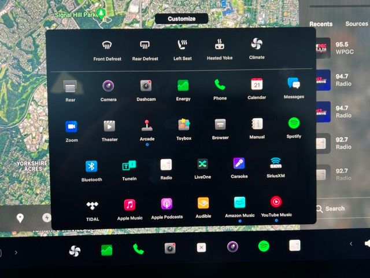This screenshot has width=370, height=278.
Task: Toggle Front Defrost
Action: (x=107, y=45)
